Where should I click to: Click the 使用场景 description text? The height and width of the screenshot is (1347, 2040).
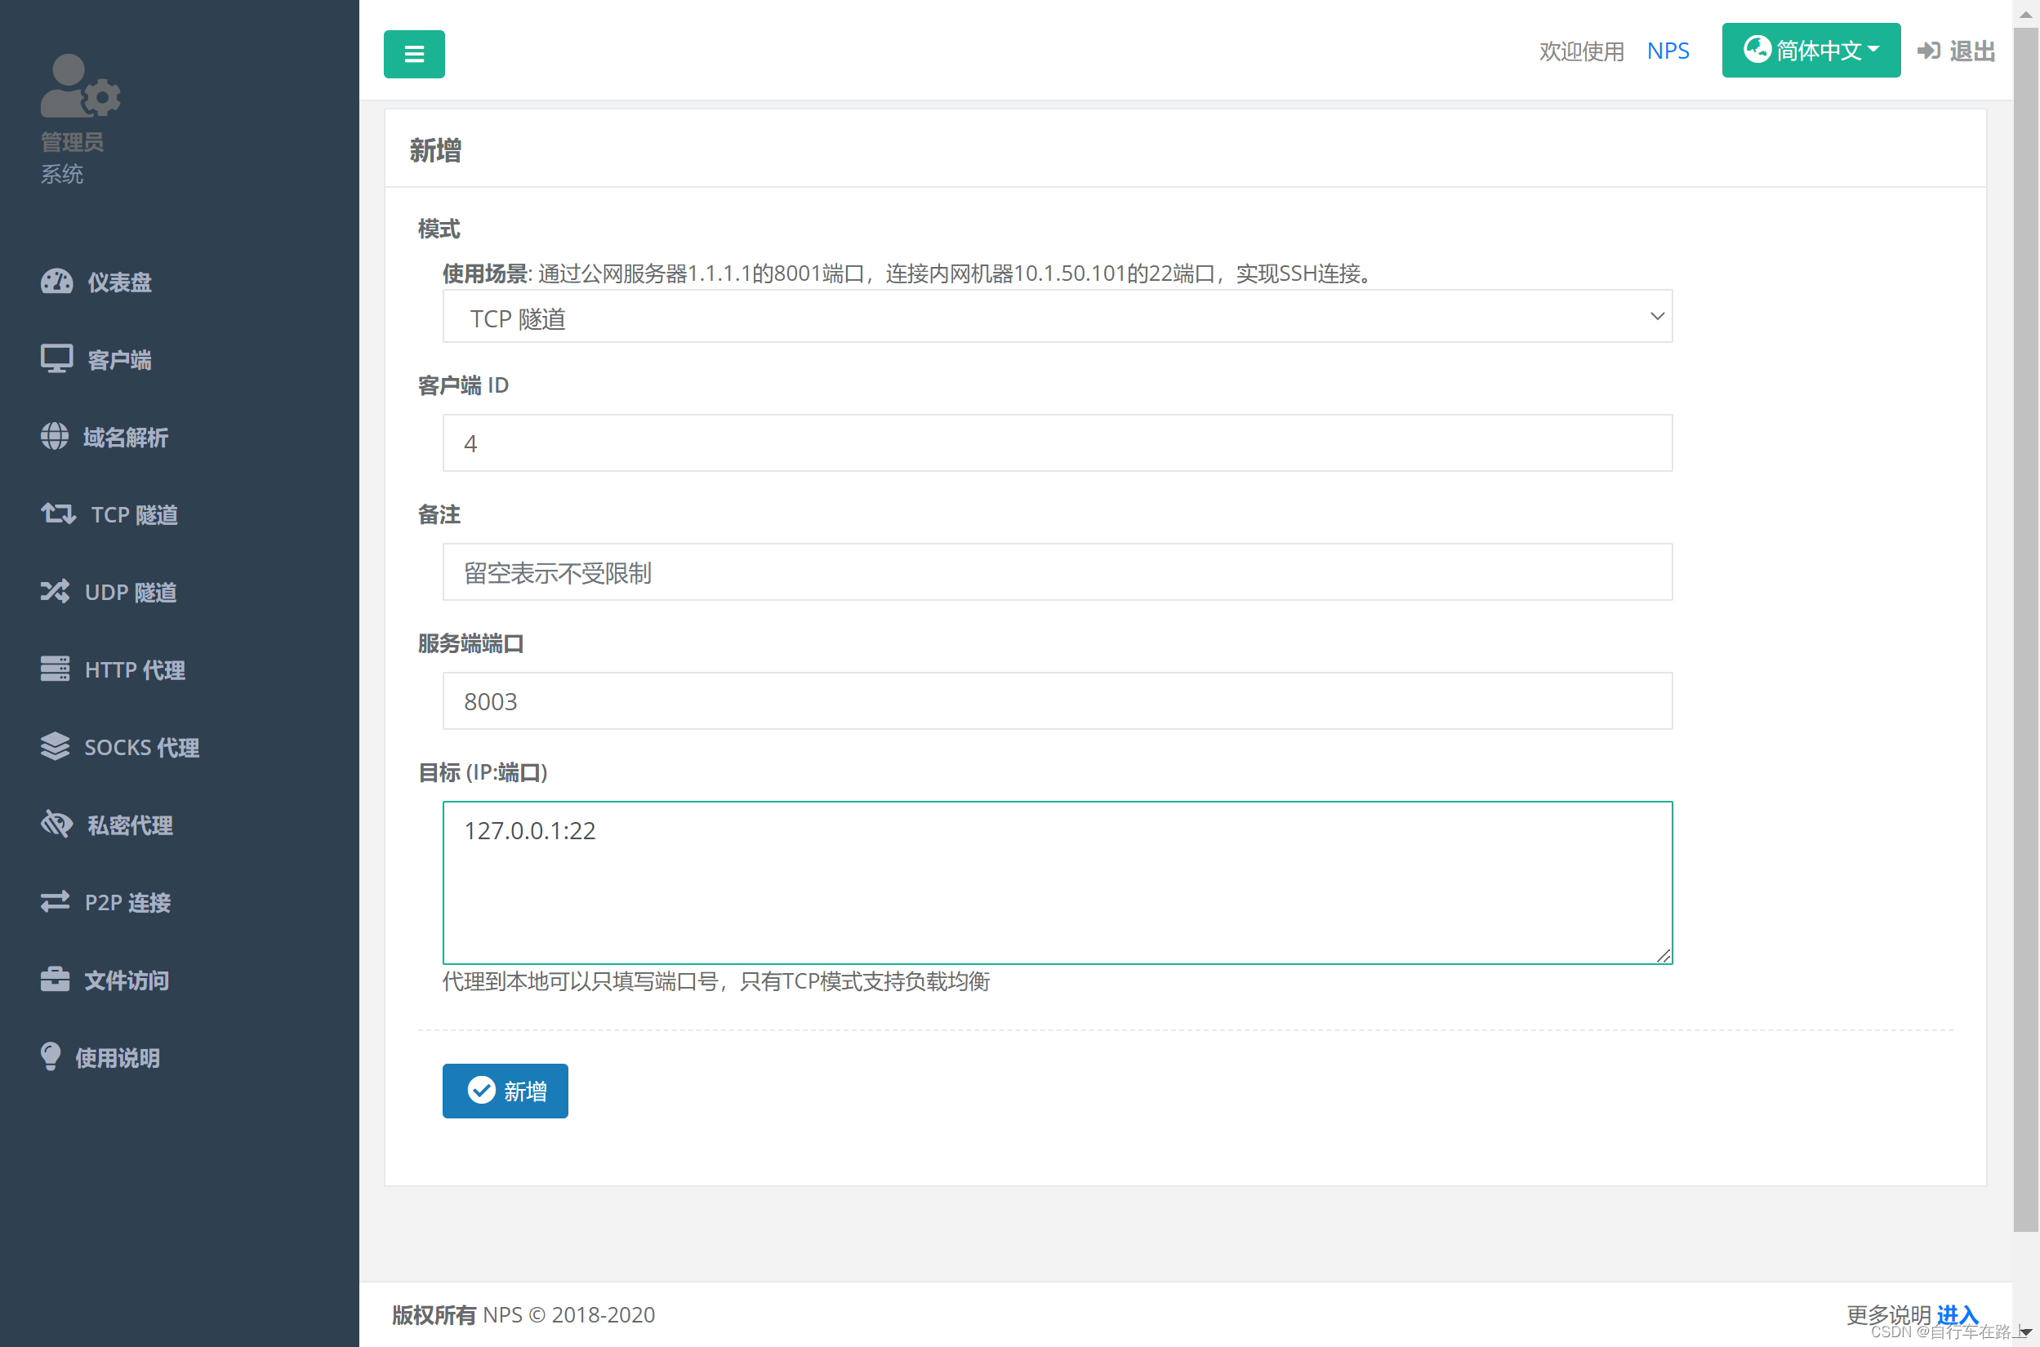(x=910, y=273)
